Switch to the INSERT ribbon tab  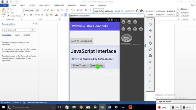pyautogui.click(x=23, y=5)
